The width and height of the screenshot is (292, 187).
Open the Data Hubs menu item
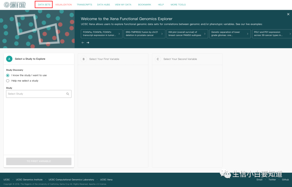[104, 5]
